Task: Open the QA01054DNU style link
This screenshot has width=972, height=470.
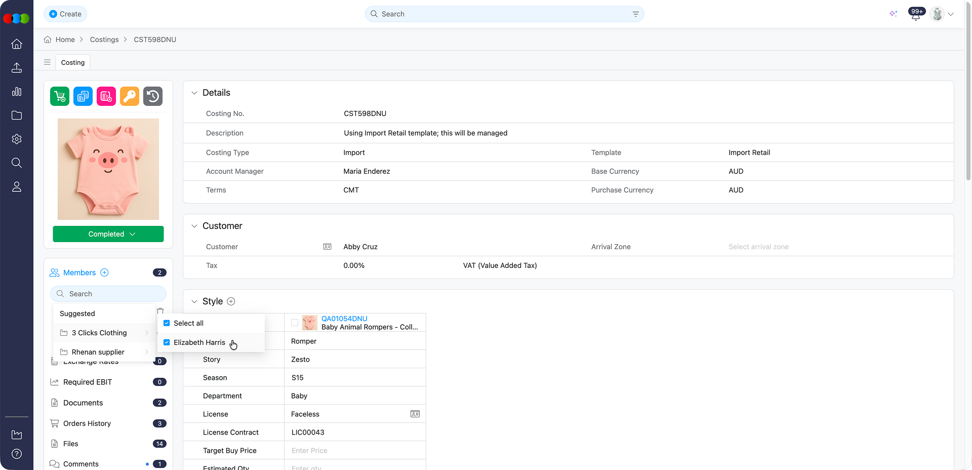Action: [344, 319]
